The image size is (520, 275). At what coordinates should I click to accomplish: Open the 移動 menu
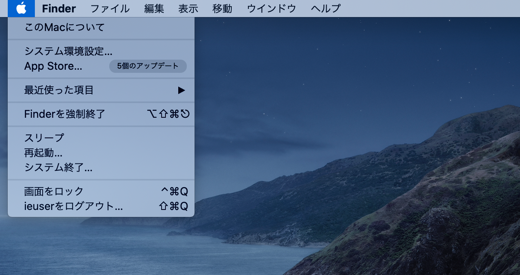222,8
